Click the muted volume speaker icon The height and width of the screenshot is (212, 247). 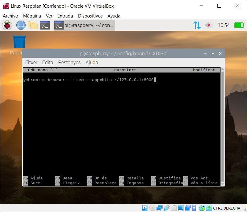pos(209,25)
